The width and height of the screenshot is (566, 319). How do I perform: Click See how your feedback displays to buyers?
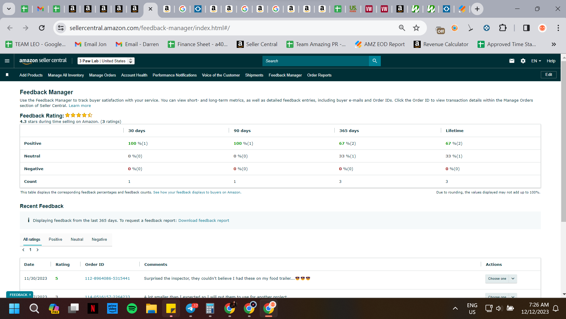(197, 192)
